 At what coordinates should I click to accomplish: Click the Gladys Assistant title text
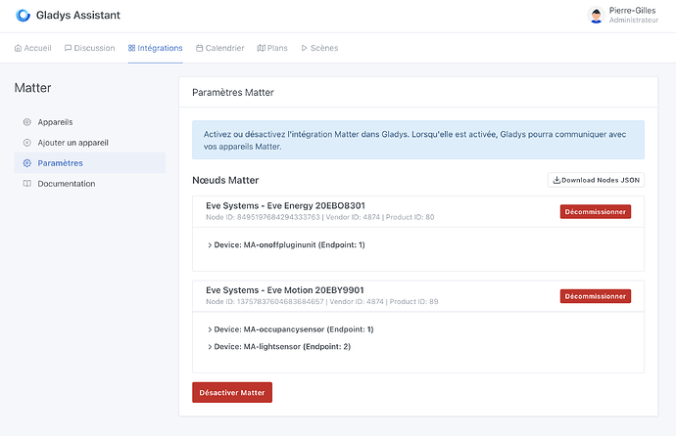(x=78, y=15)
